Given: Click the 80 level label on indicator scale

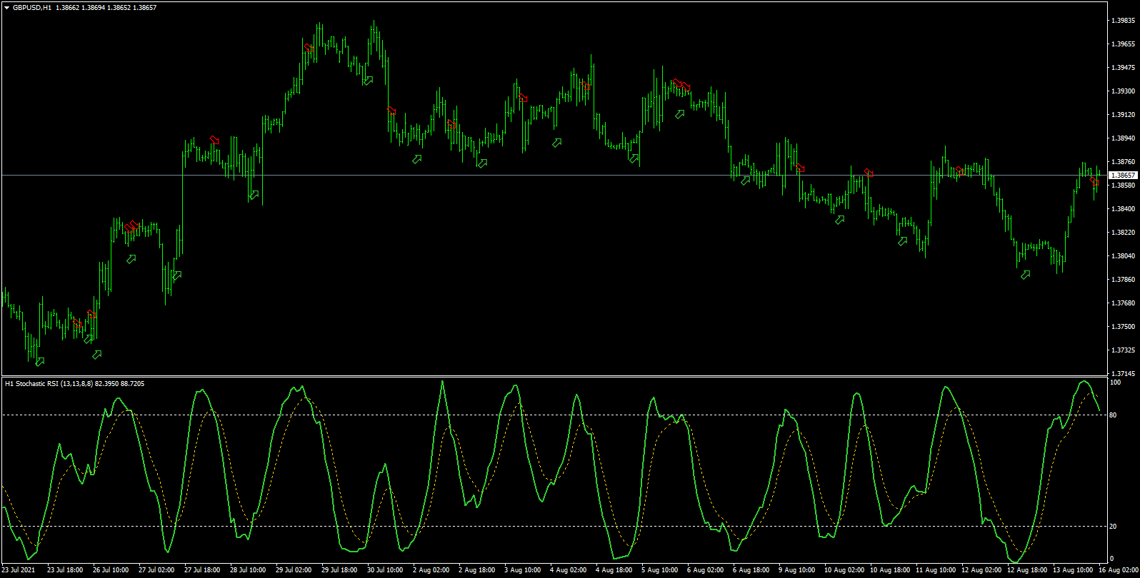Looking at the screenshot, I should coord(1113,415).
